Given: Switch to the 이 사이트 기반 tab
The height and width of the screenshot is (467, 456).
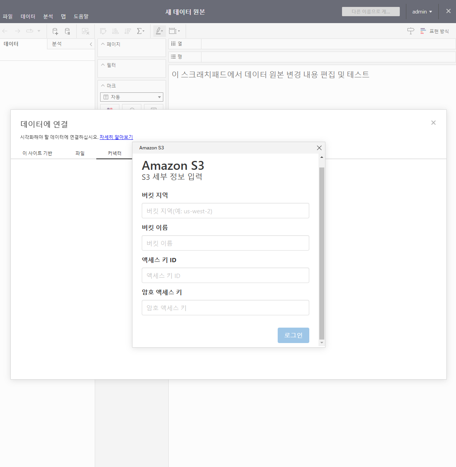Looking at the screenshot, I should coord(37,153).
